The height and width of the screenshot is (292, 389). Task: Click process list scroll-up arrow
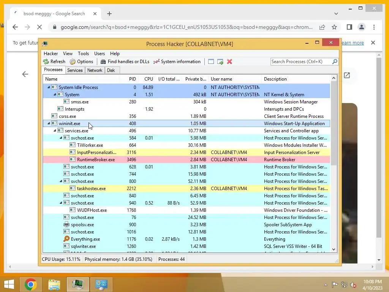coord(334,78)
